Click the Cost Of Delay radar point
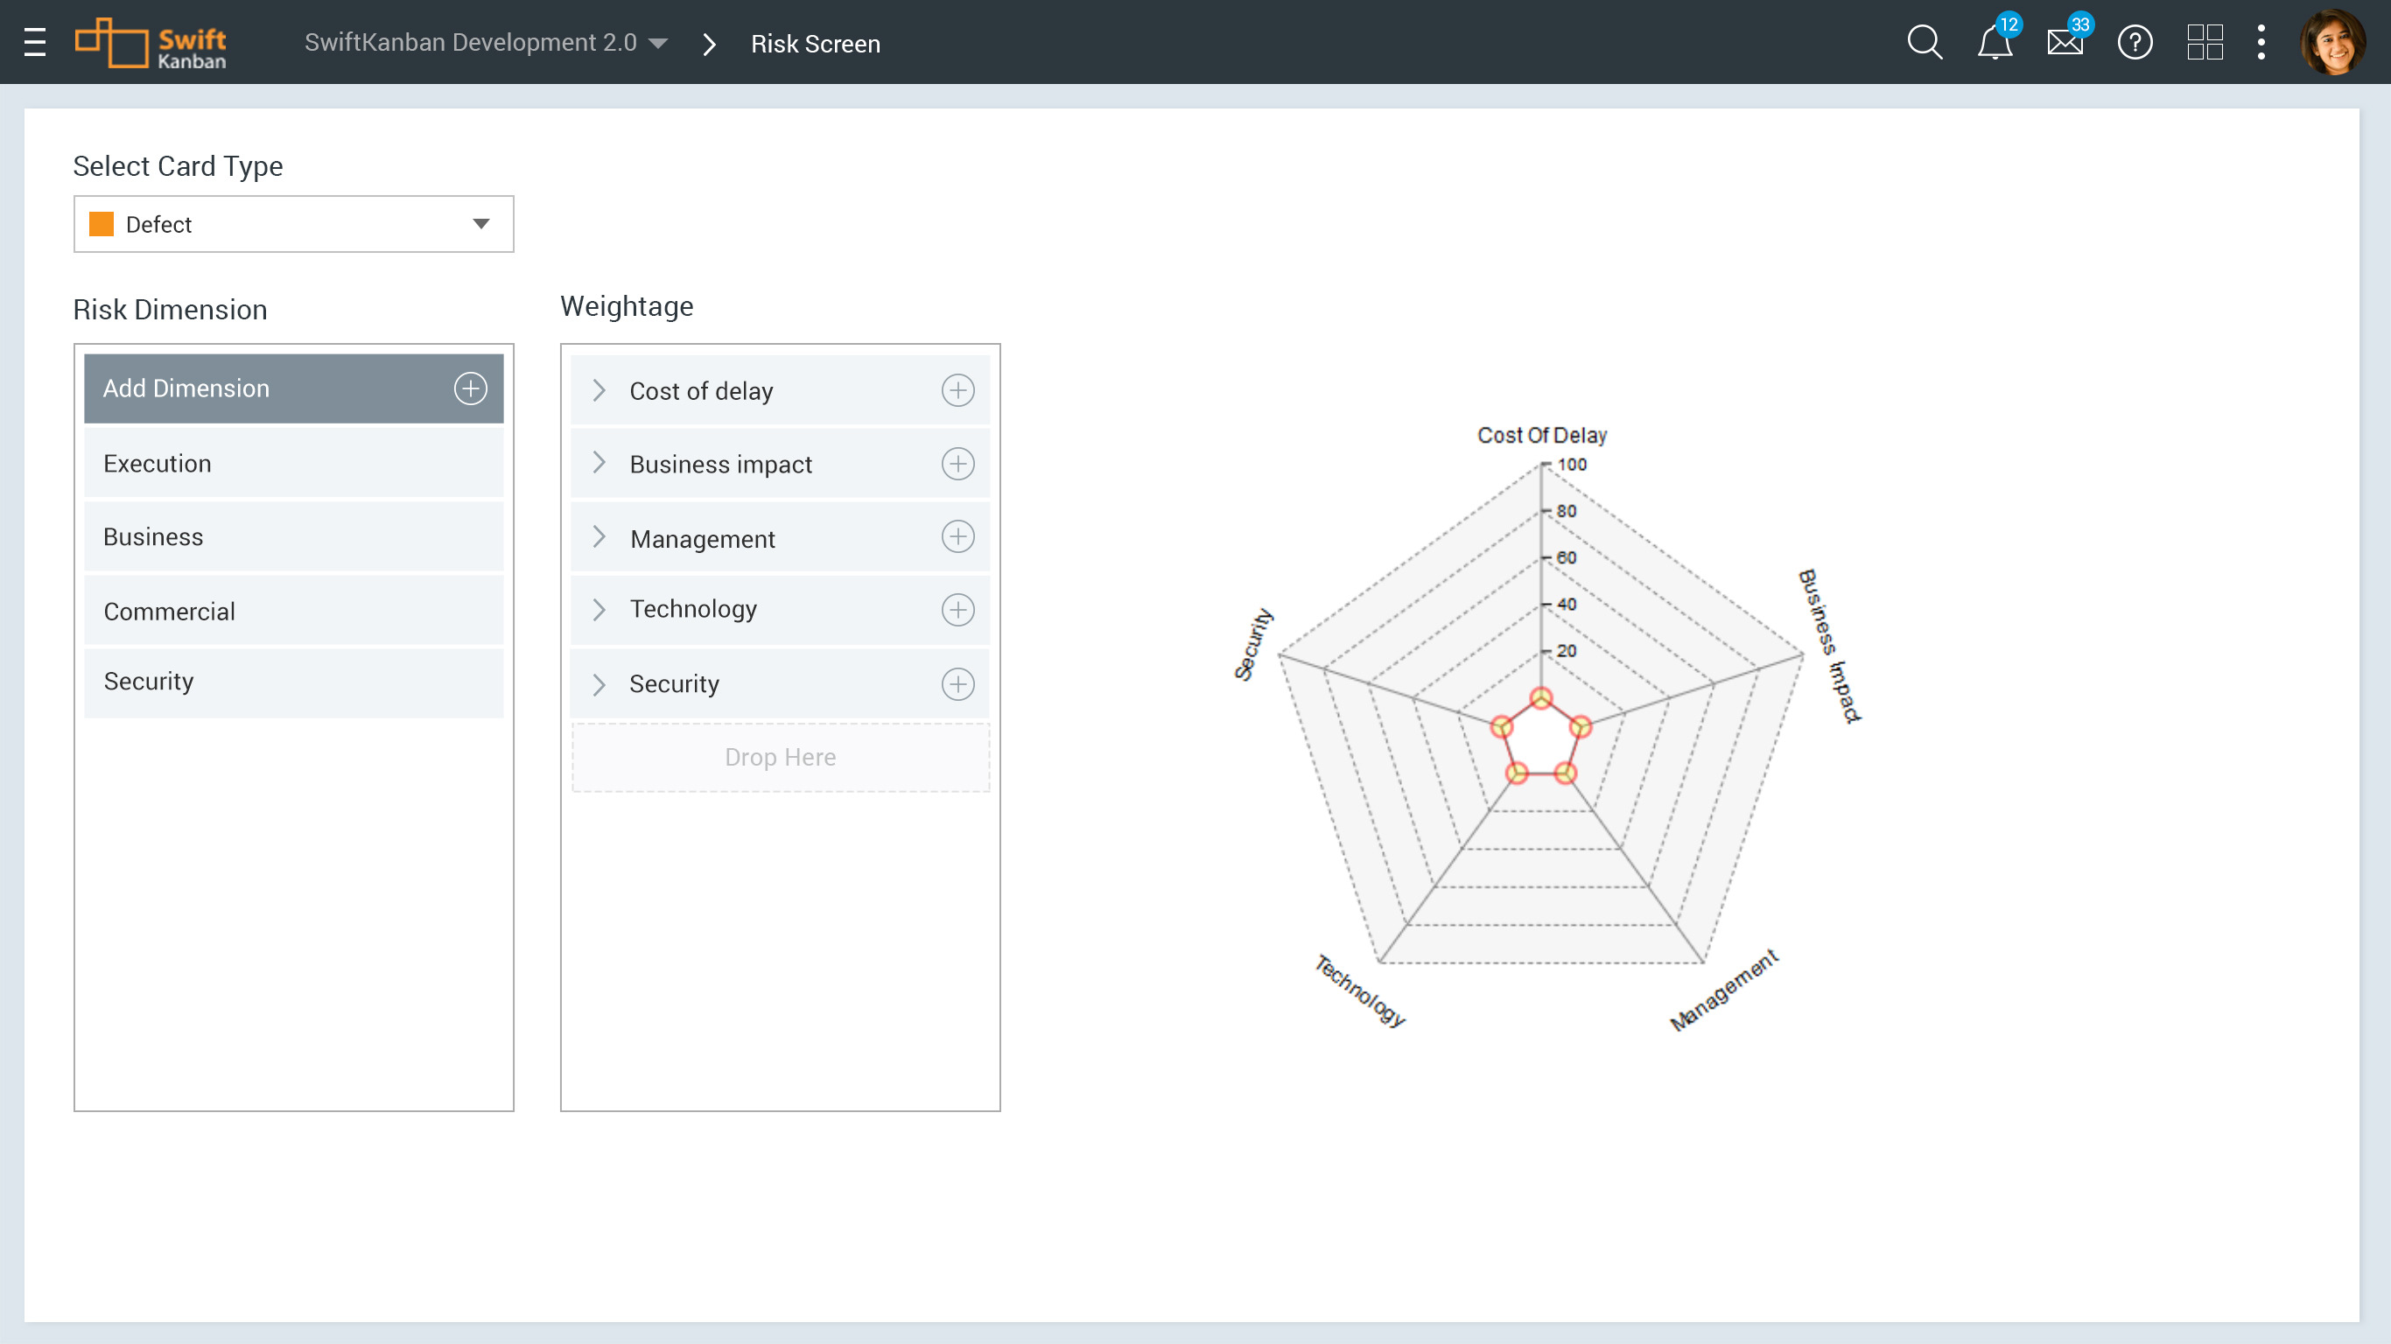Viewport: 2391px width, 1344px height. click(1541, 698)
